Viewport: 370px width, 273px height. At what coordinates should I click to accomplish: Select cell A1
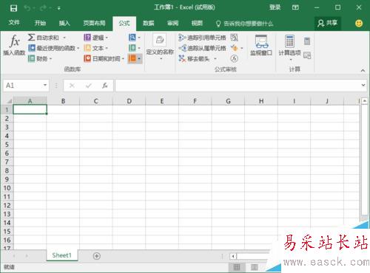(x=30, y=109)
